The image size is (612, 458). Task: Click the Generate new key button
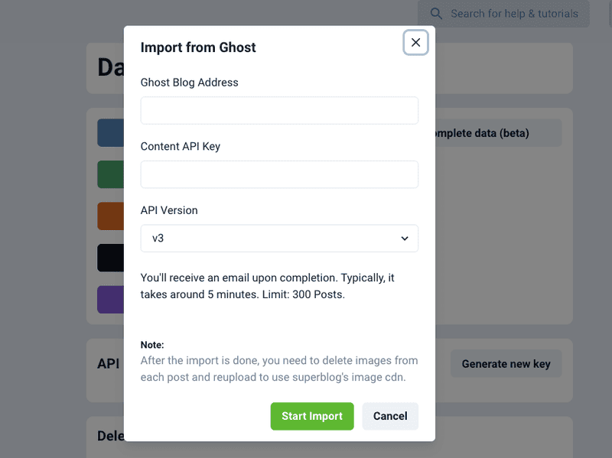(x=506, y=364)
